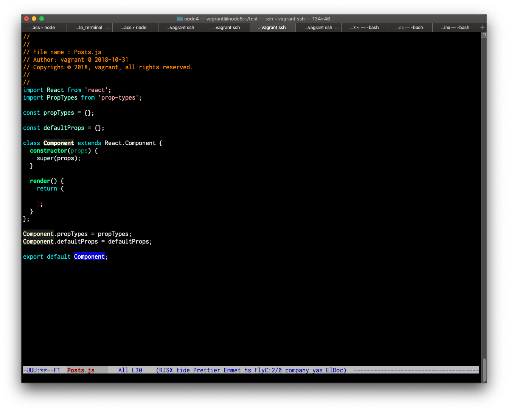Switch to the ds — -bash tab
This screenshot has height=411, width=508.
pos(409,27)
